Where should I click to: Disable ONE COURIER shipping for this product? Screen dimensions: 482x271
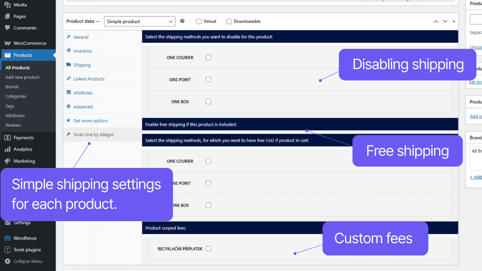pos(209,57)
